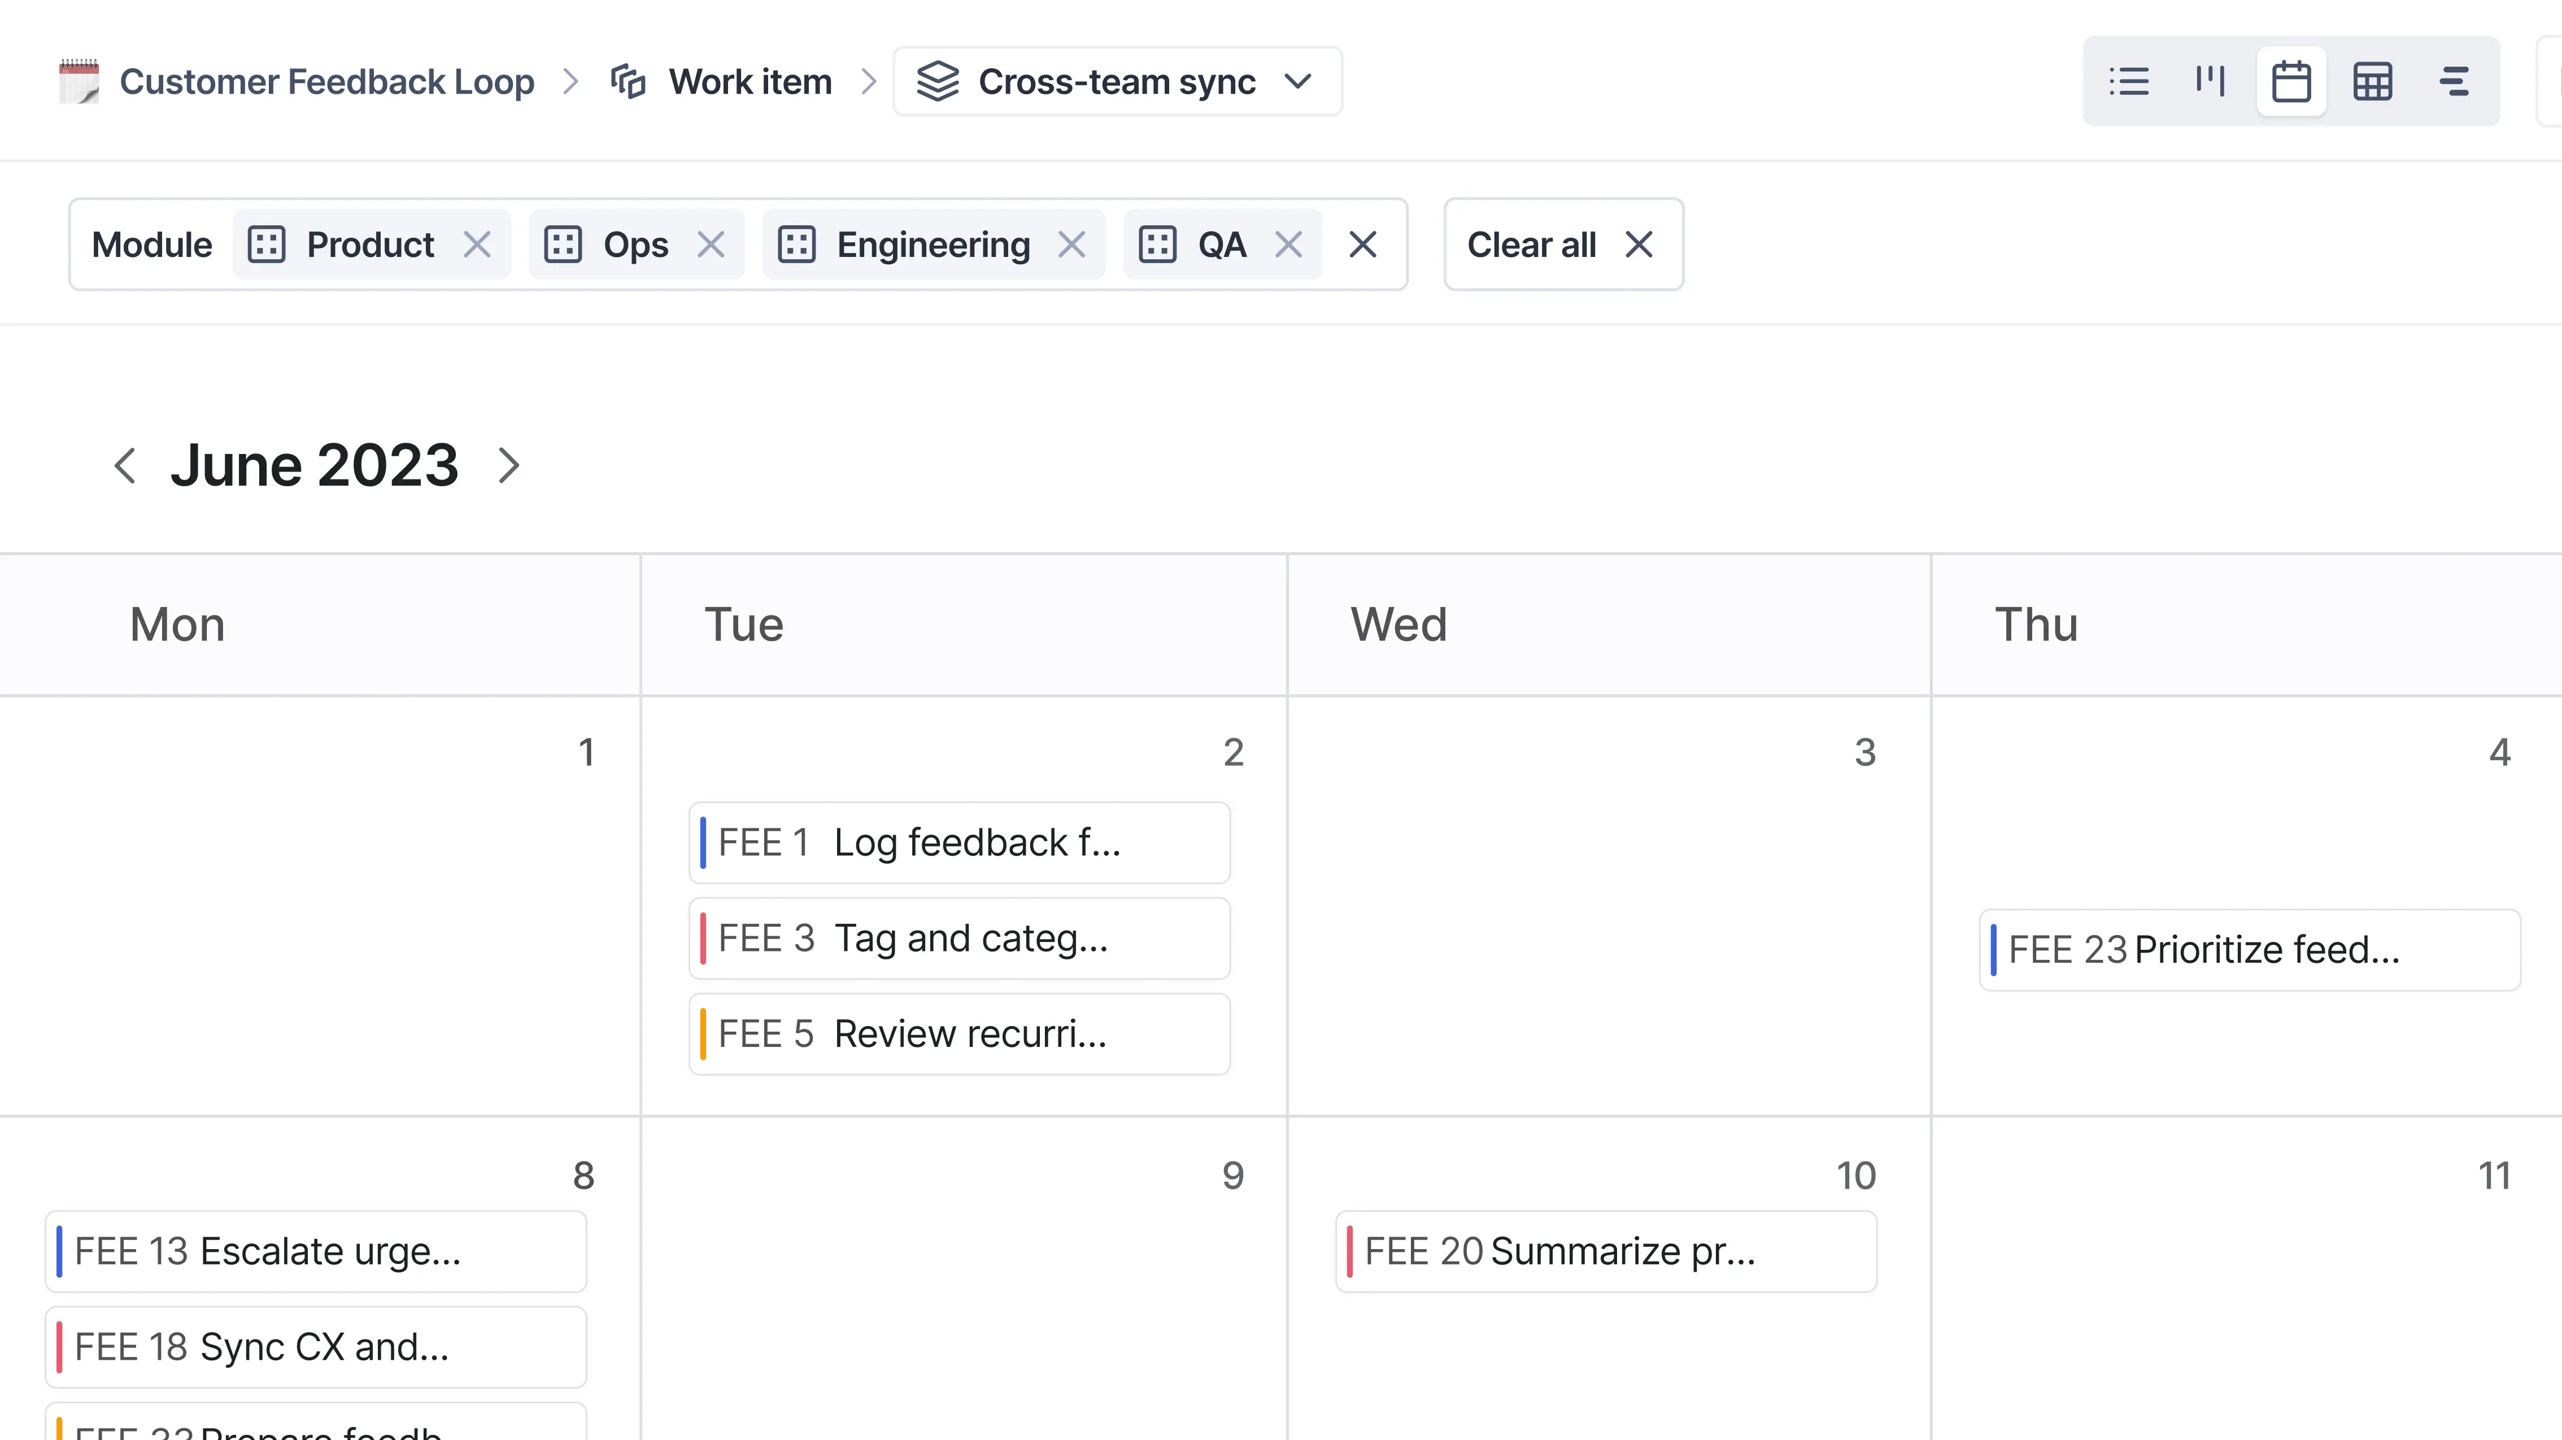Open the Cross-team sync dropdown
Viewport: 2562px width, 1440px height.
(1299, 81)
